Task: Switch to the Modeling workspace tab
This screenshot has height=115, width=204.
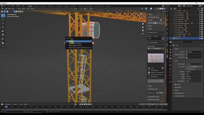Action: point(36,6)
